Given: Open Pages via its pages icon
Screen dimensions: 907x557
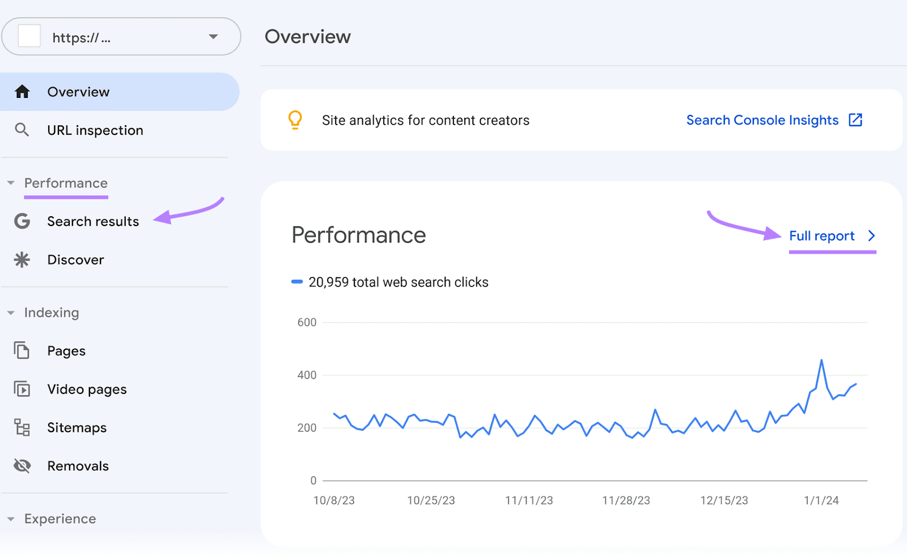Looking at the screenshot, I should pyautogui.click(x=22, y=350).
